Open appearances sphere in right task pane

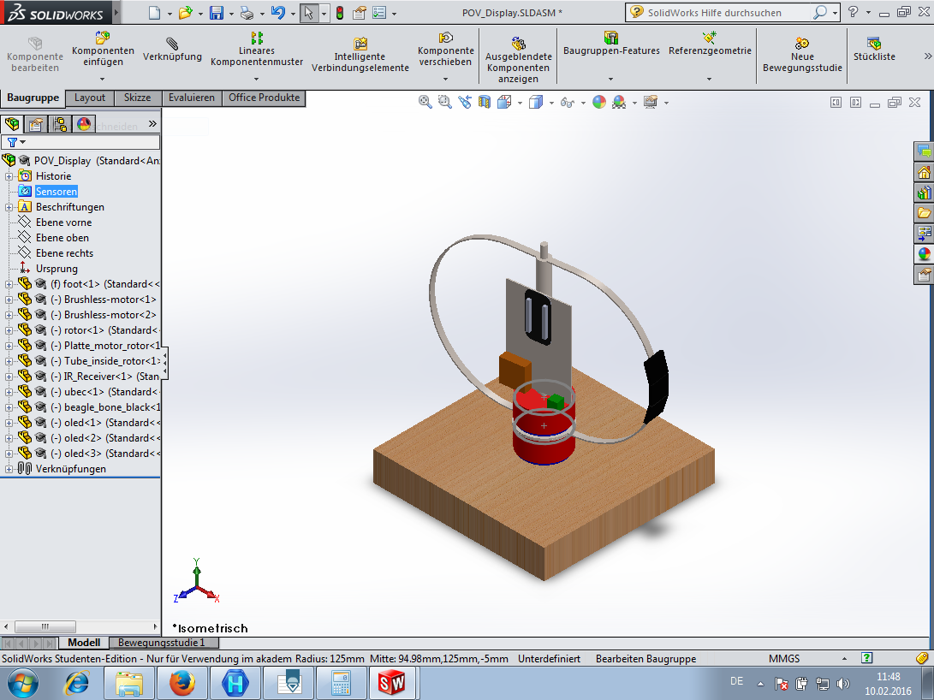[x=924, y=254]
